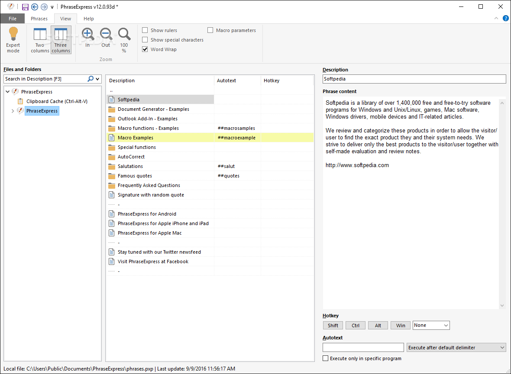Switch to the Phrases ribbon tab
The height and width of the screenshot is (374, 511).
click(x=39, y=19)
